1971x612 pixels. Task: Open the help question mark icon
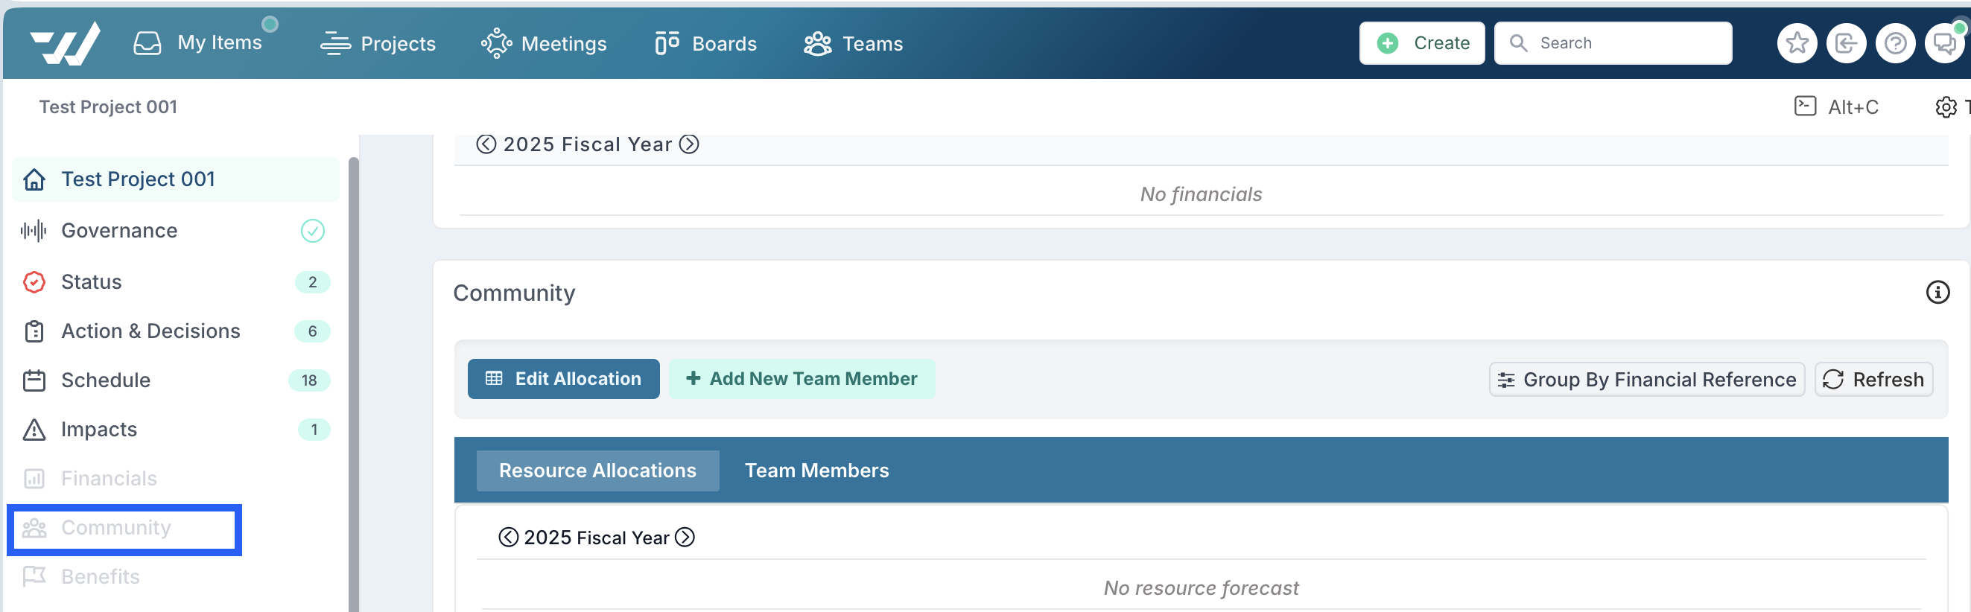pos(1895,44)
